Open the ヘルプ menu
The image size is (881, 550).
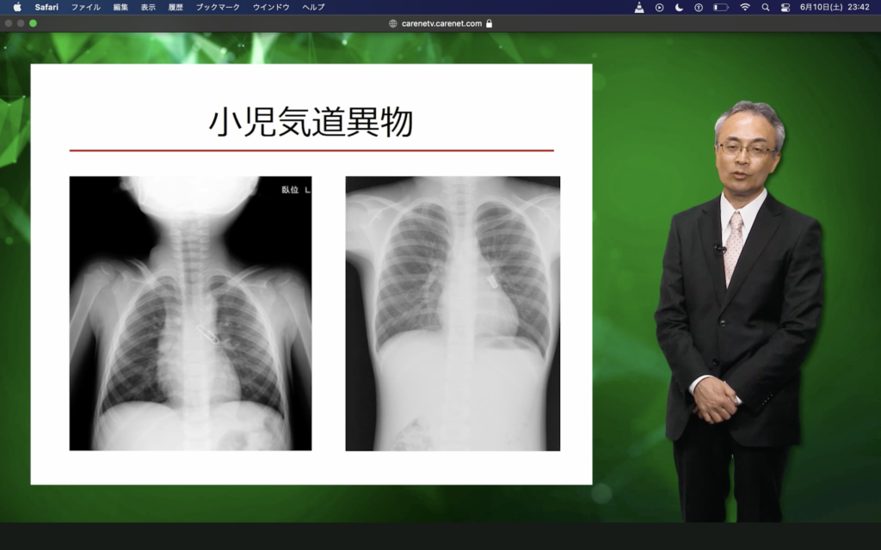pyautogui.click(x=313, y=7)
